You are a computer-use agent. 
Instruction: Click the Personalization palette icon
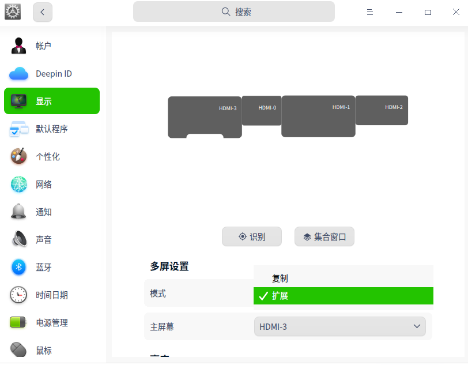pos(18,156)
